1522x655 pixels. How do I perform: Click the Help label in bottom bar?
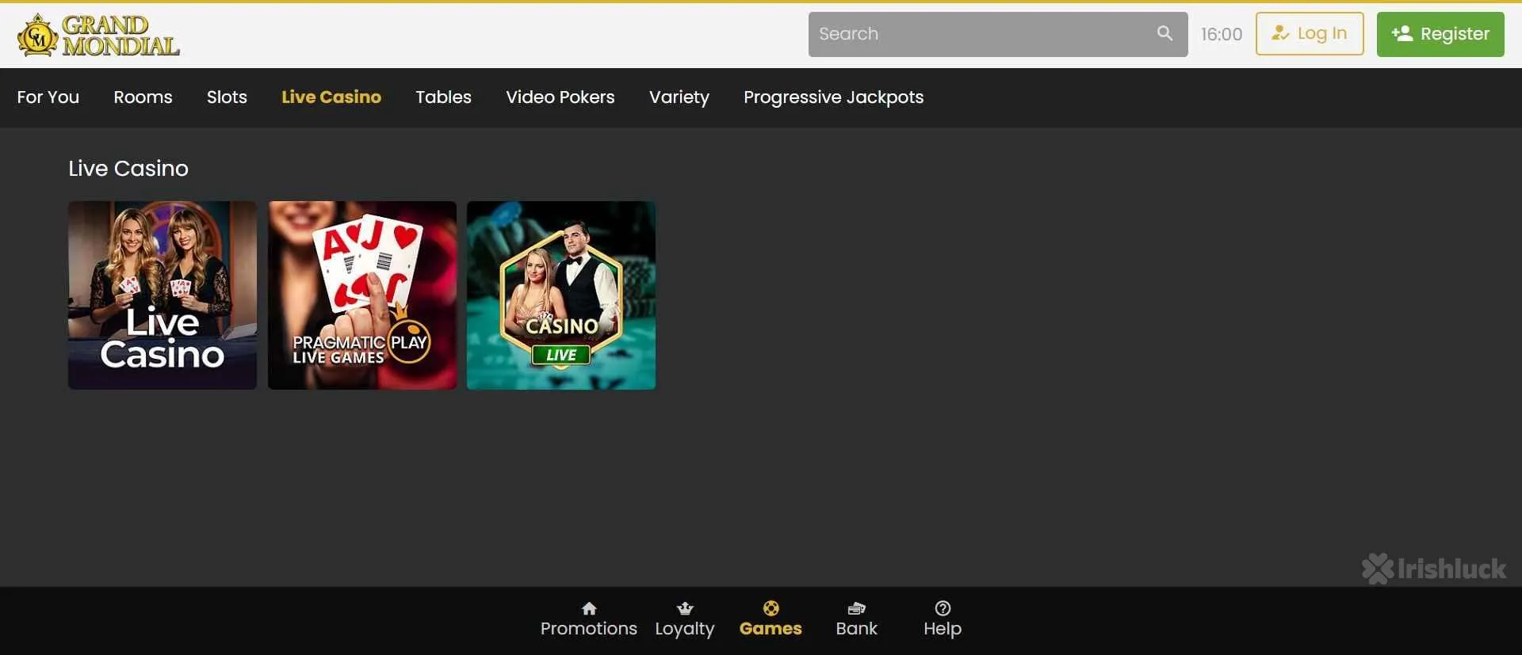pos(943,629)
